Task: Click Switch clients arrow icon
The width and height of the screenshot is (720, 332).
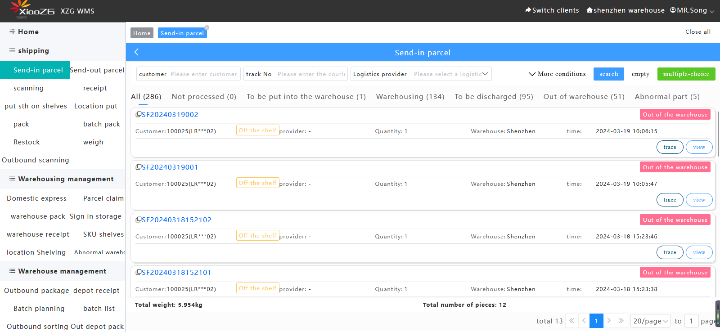Action: click(528, 10)
